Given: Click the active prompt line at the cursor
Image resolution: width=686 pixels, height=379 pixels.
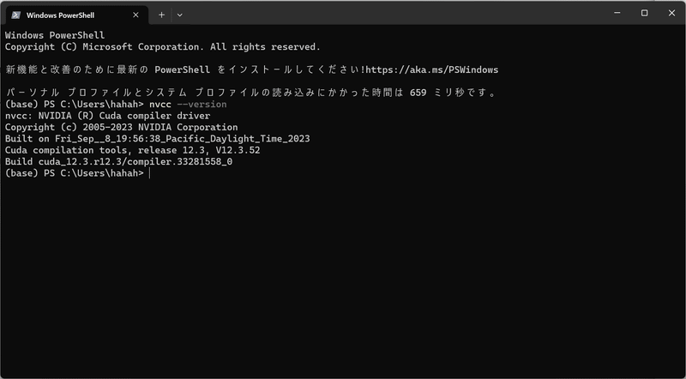Looking at the screenshot, I should pos(77,173).
